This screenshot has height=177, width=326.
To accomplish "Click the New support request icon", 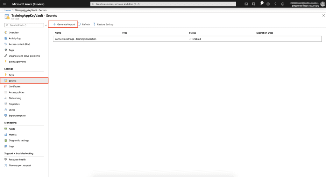I will 6,165.
